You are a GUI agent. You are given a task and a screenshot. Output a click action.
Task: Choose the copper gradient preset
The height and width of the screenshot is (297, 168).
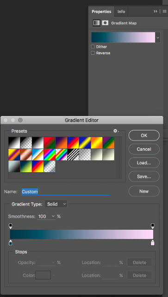26,155
